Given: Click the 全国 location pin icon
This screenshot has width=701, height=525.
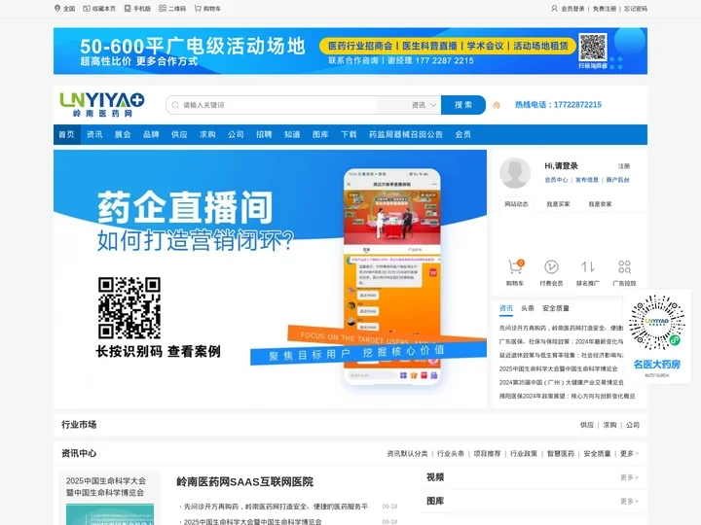Looking at the screenshot, I should 57,8.
